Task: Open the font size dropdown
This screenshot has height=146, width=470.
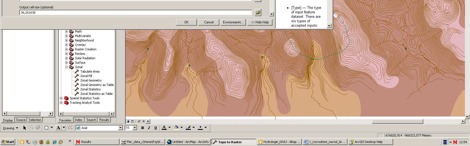Action: click(x=135, y=128)
